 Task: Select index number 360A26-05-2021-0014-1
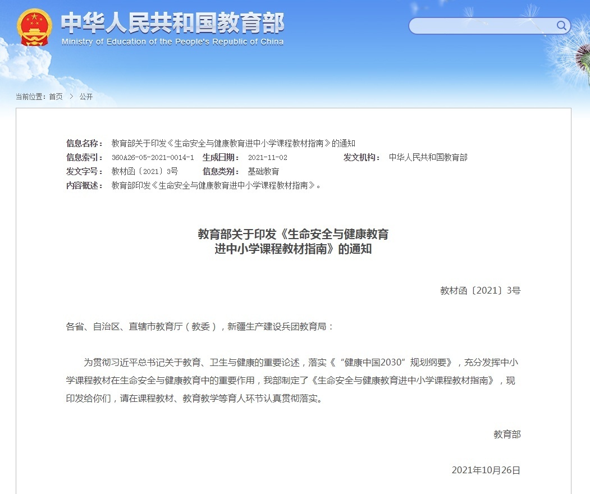click(153, 158)
